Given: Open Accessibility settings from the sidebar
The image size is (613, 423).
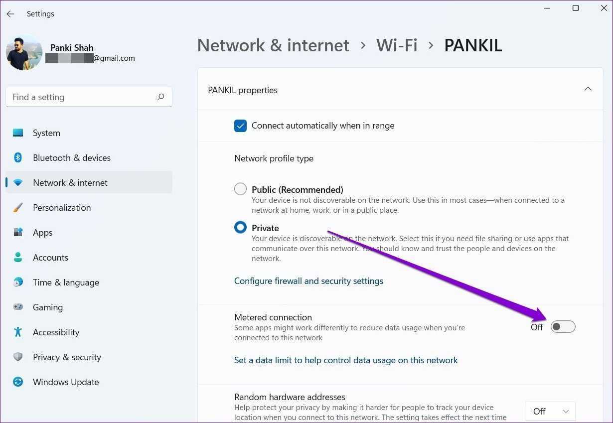Looking at the screenshot, I should tap(56, 332).
